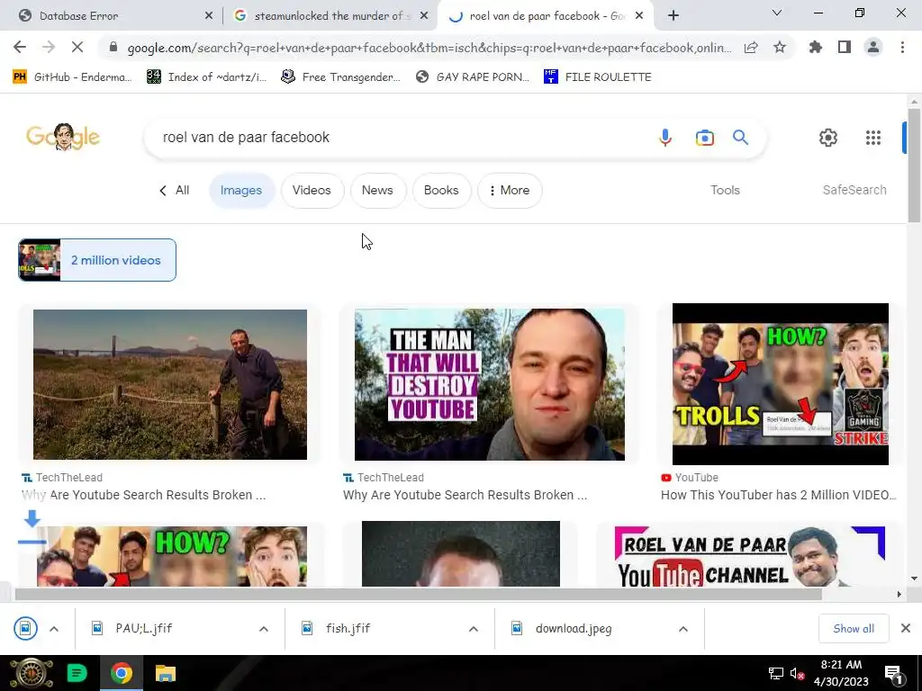922x691 pixels.
Task: Open the Extensions puzzle icon
Action: pos(816,48)
